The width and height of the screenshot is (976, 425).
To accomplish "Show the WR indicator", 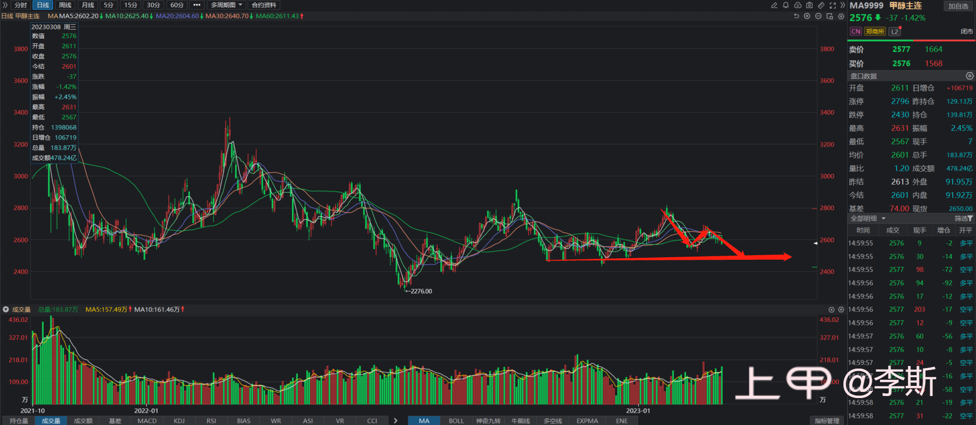I will tap(276, 421).
